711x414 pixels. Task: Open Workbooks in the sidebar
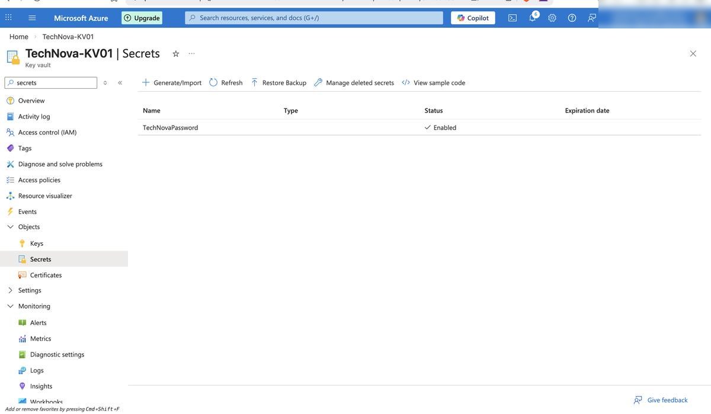46,402
